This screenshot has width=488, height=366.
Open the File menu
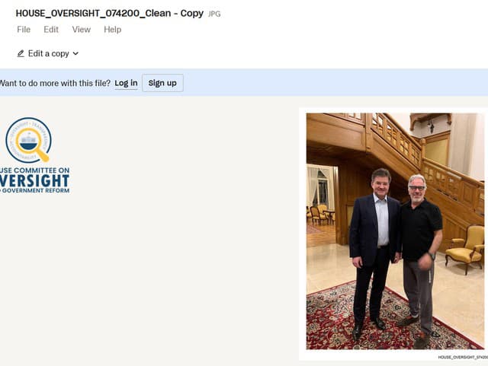(x=24, y=30)
